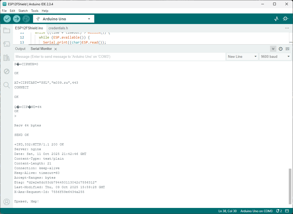Upload sketch with the arrow button
293x214 pixels.
17,19
